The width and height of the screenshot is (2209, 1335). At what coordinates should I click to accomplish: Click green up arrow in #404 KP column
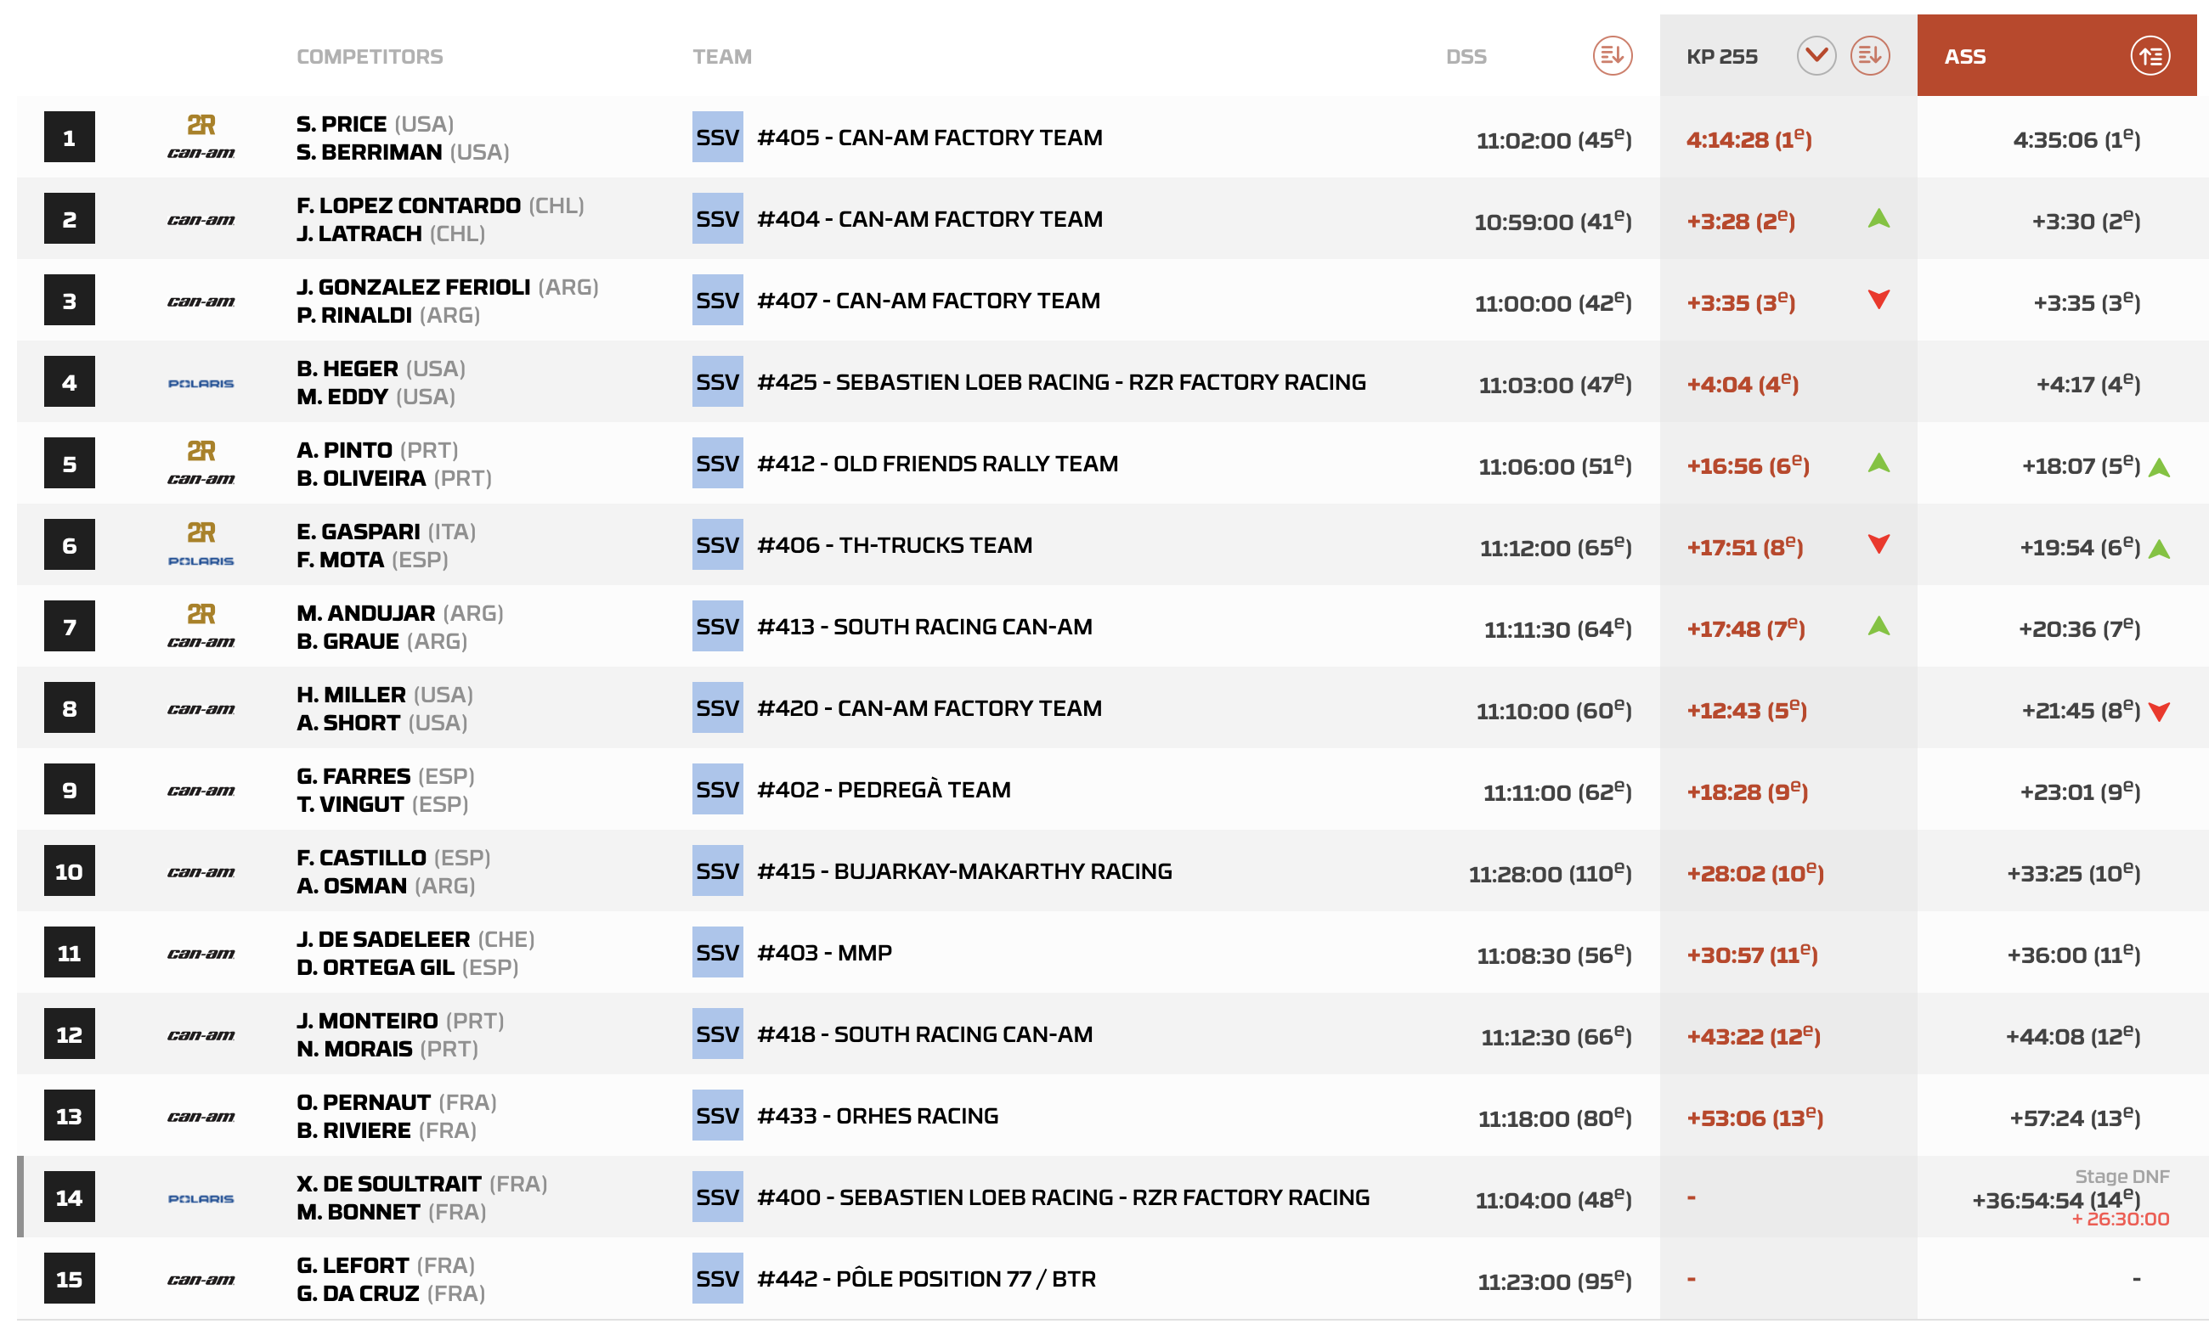[1878, 218]
